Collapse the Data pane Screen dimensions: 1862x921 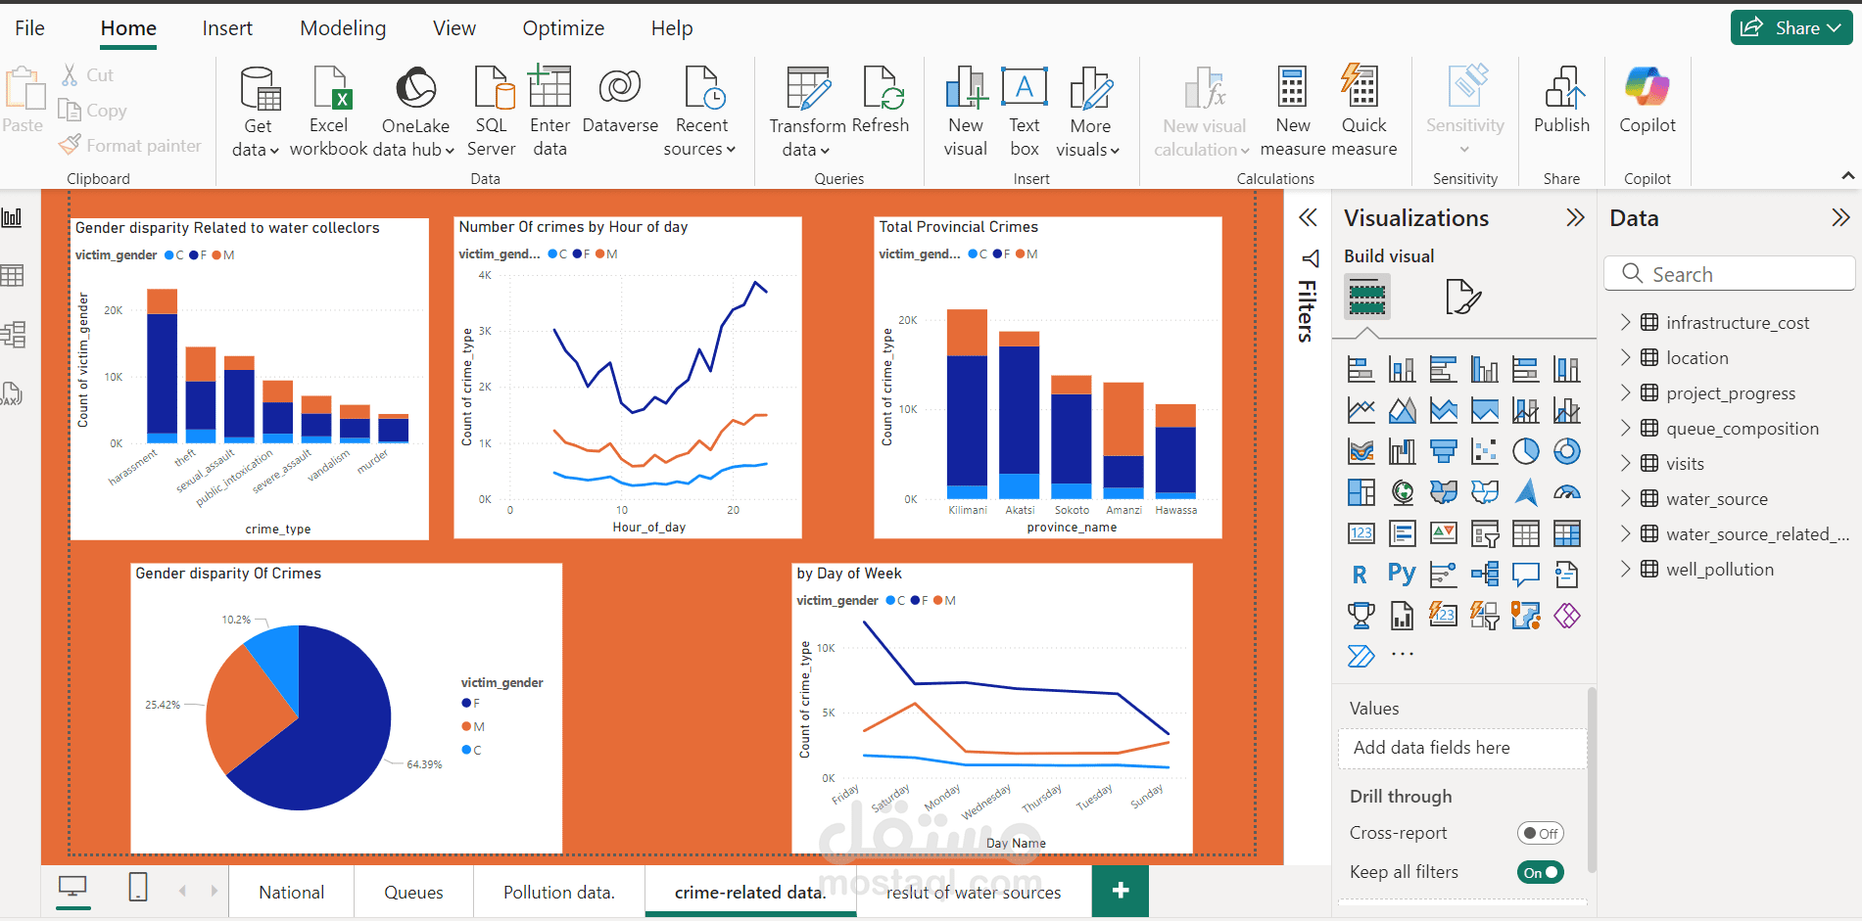click(1840, 217)
